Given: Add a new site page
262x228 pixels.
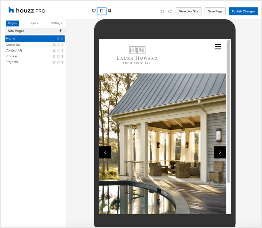Looking at the screenshot, I should [x=61, y=31].
